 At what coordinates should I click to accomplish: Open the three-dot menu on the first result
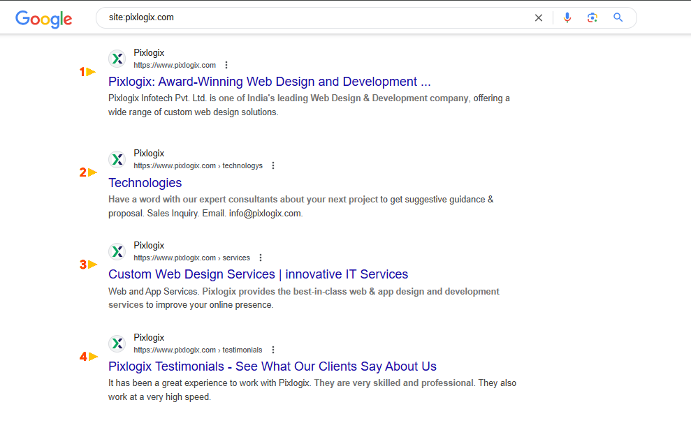[226, 64]
